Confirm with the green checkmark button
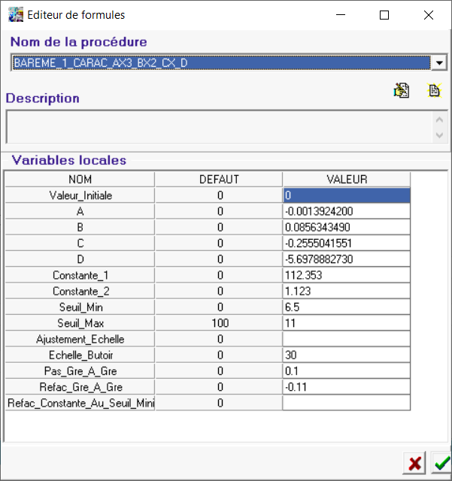Image resolution: width=452 pixels, height=481 pixels. point(441,463)
